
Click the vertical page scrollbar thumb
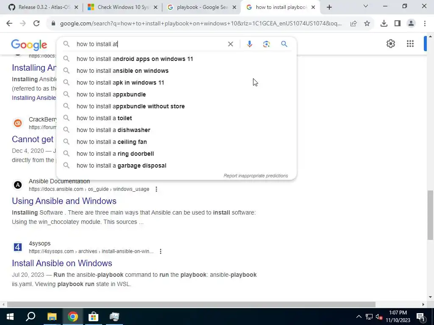click(431, 215)
